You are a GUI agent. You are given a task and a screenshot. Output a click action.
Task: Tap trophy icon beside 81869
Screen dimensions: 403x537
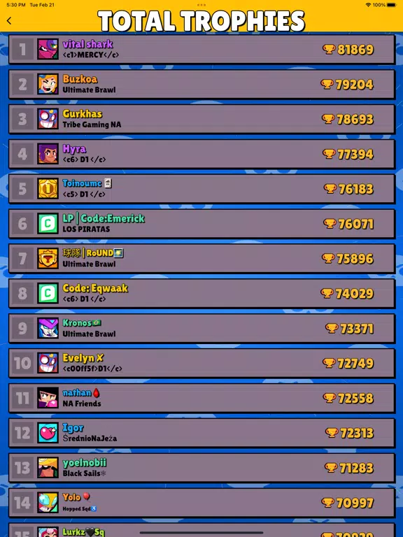[329, 50]
